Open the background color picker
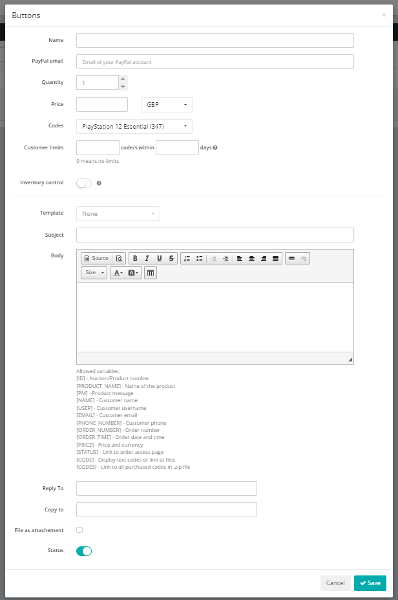Viewport: 398px width, 600px height. point(132,273)
